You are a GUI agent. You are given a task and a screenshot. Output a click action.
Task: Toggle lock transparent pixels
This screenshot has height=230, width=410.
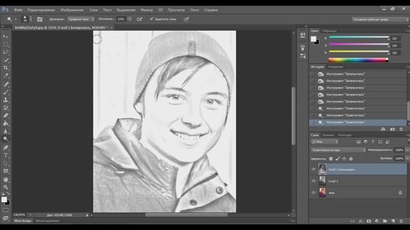(x=331, y=158)
